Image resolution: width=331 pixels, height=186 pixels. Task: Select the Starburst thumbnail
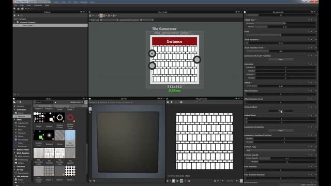pos(49,135)
